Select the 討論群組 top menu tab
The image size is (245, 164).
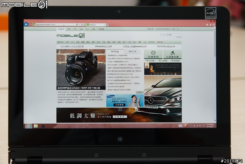61,29
